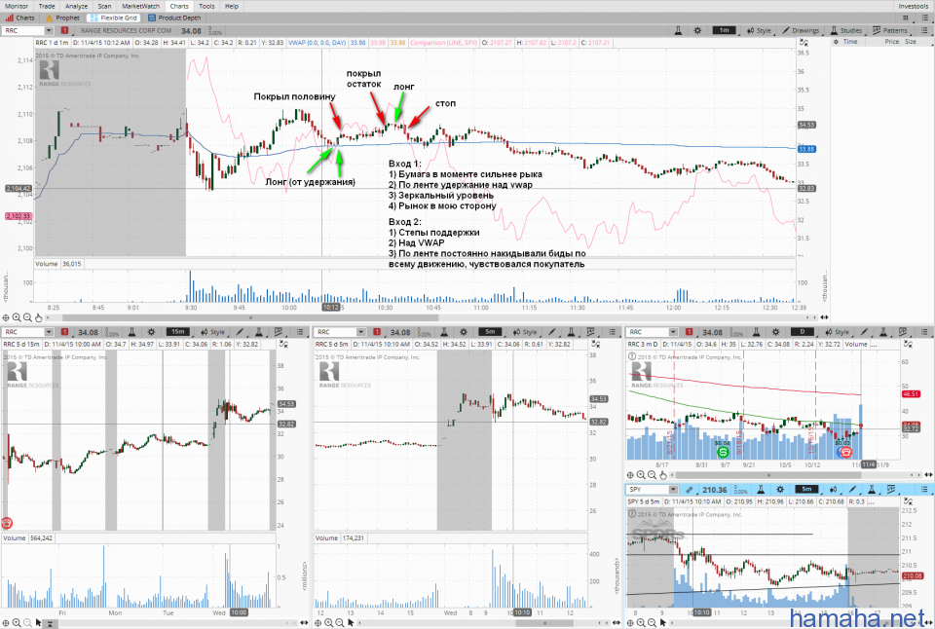Click the gear settings icon in the 5m RRC chart toolbar

point(464,332)
